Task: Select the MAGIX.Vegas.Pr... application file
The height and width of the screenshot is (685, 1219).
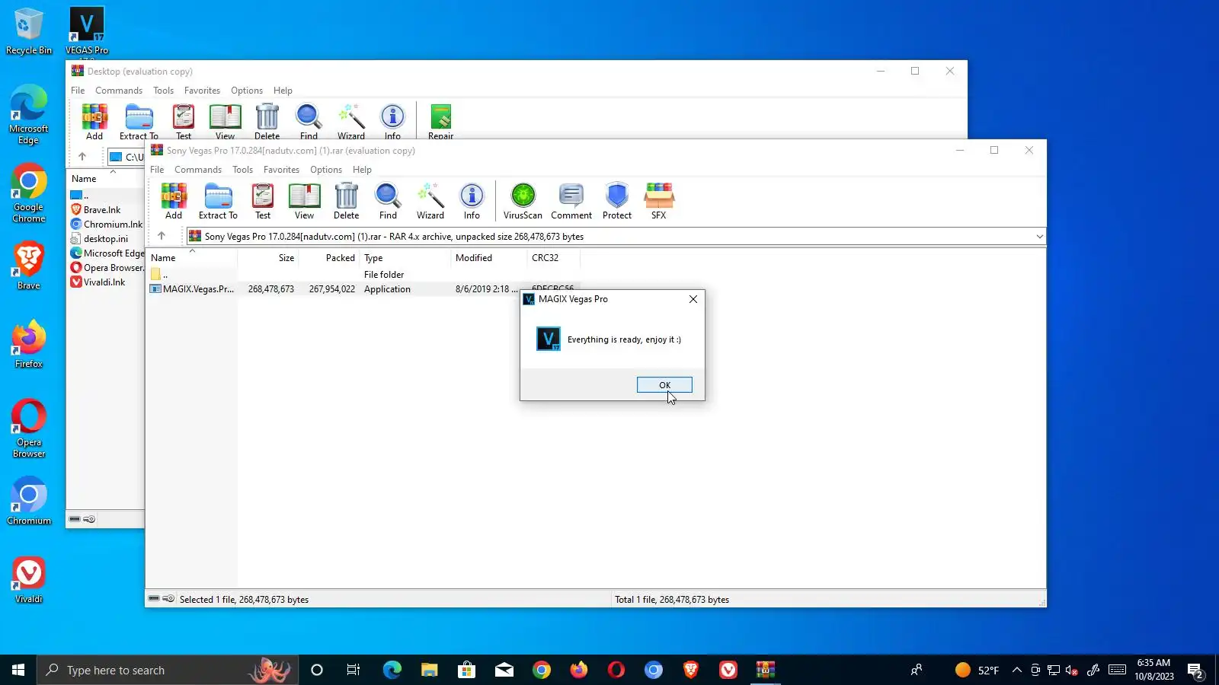Action: [198, 289]
